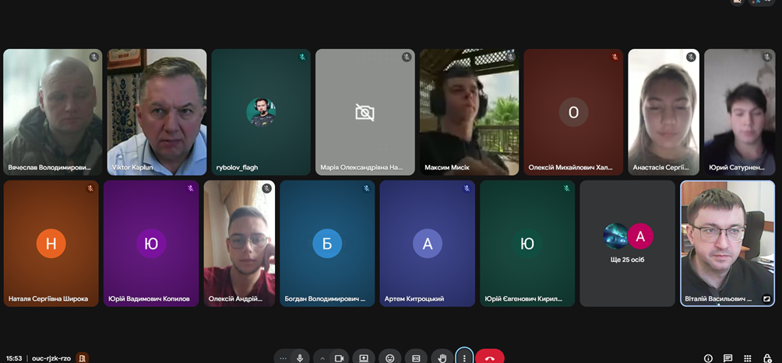Click the name label "Наталя Сергіївна Широка"
The height and width of the screenshot is (363, 782).
point(48,298)
